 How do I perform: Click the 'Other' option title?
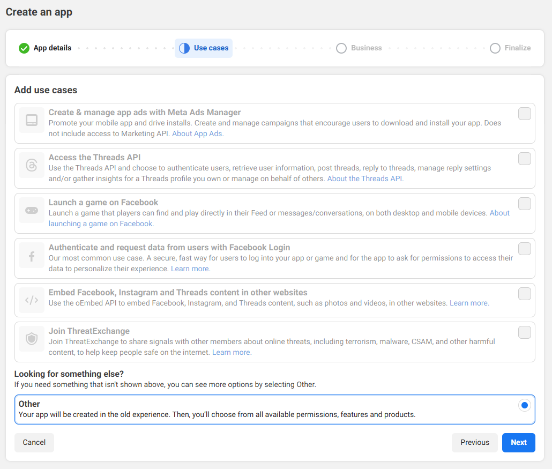[x=29, y=404]
